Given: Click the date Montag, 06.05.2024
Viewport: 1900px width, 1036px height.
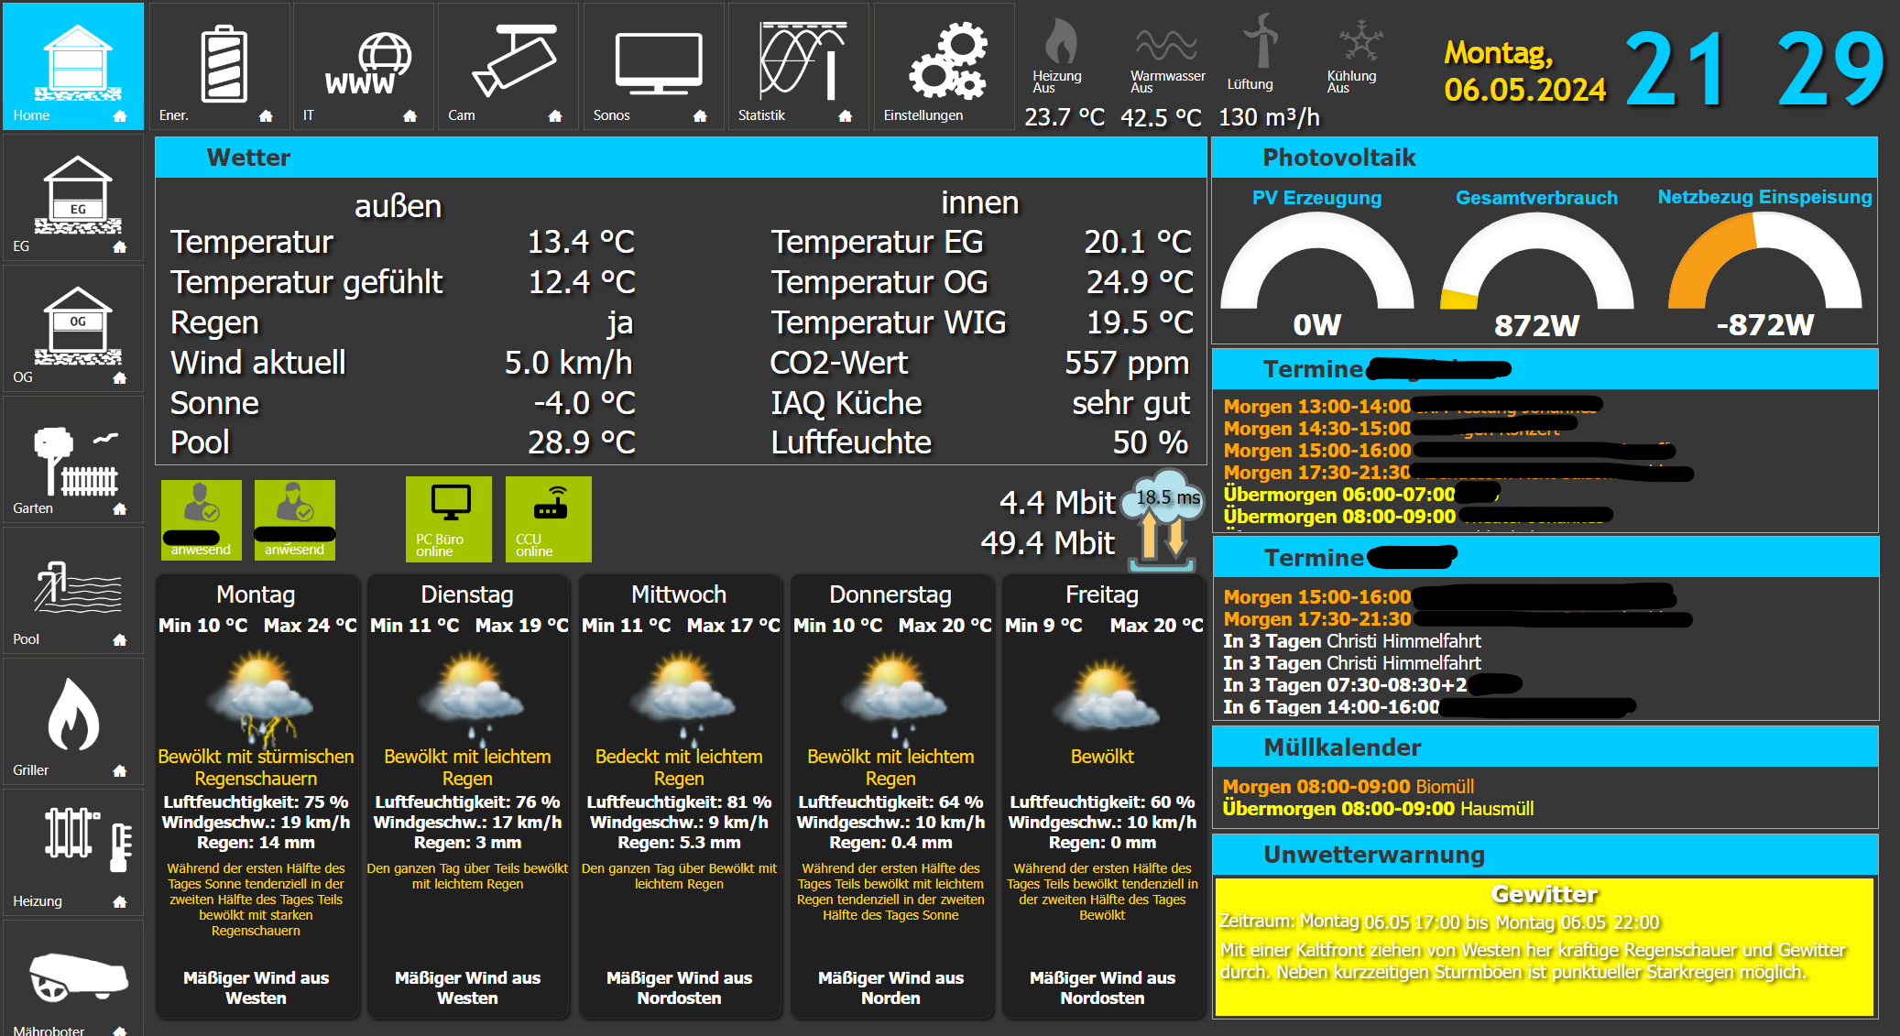Looking at the screenshot, I should point(1525,71).
